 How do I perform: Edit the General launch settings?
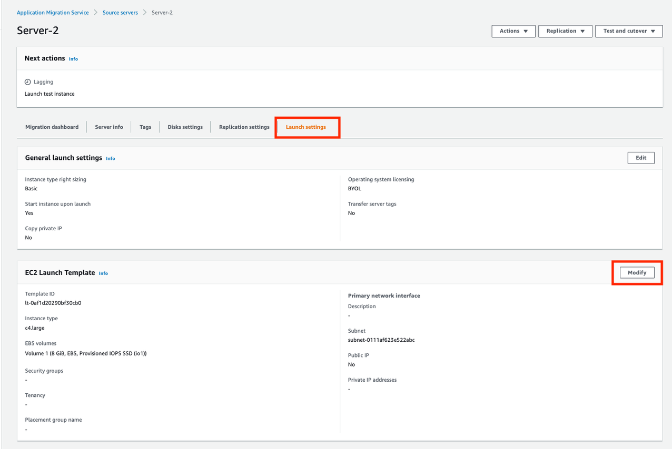641,158
